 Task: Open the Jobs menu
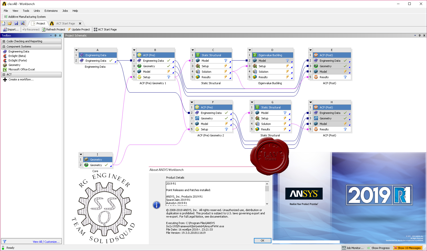point(65,11)
